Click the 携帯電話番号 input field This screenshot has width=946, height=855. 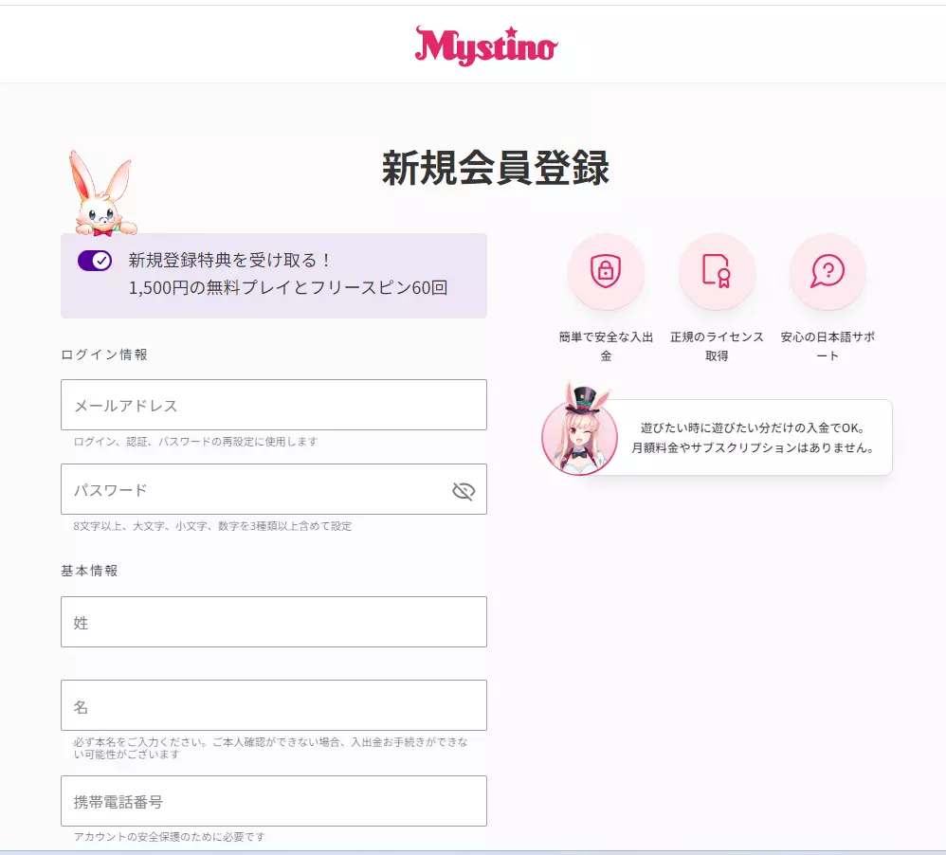[x=274, y=801]
